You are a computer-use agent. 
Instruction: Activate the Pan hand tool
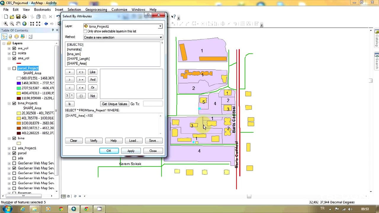[18, 24]
